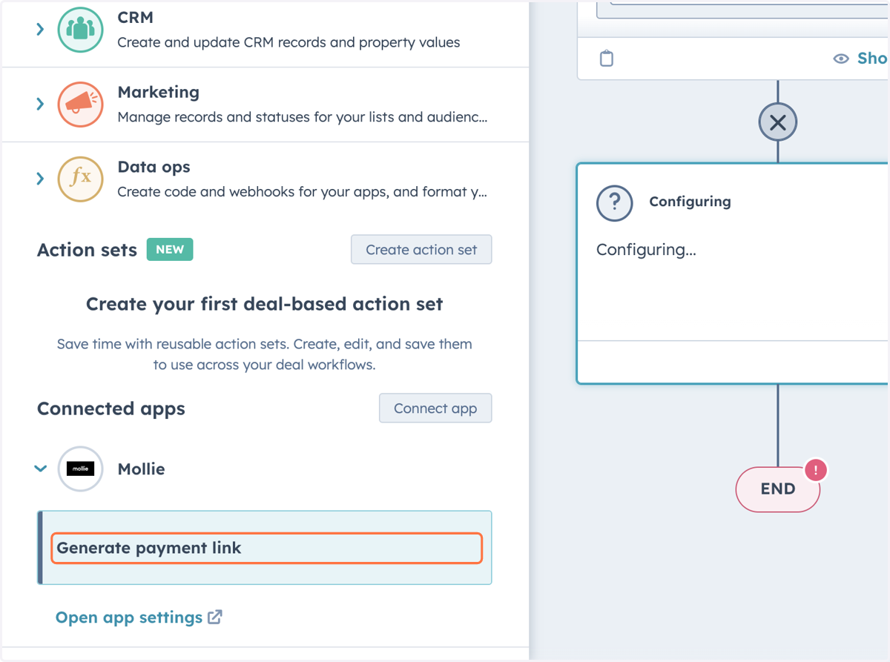Click the Data ops fx icon
This screenshot has height=662, width=890.
pos(80,179)
